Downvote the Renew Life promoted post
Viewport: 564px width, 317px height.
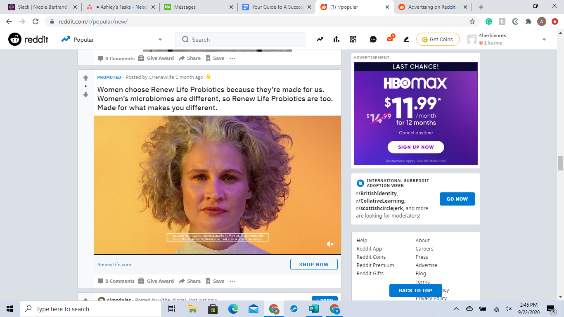pos(85,95)
